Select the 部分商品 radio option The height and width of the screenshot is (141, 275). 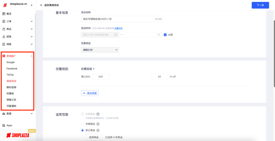click(82, 131)
